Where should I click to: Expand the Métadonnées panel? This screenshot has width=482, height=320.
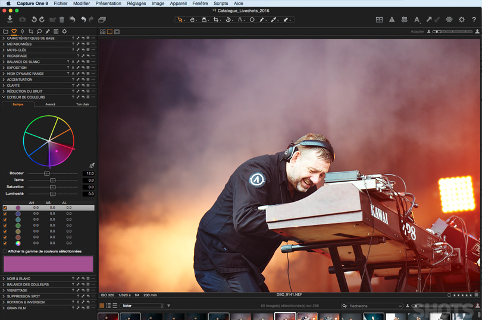[x=4, y=44]
